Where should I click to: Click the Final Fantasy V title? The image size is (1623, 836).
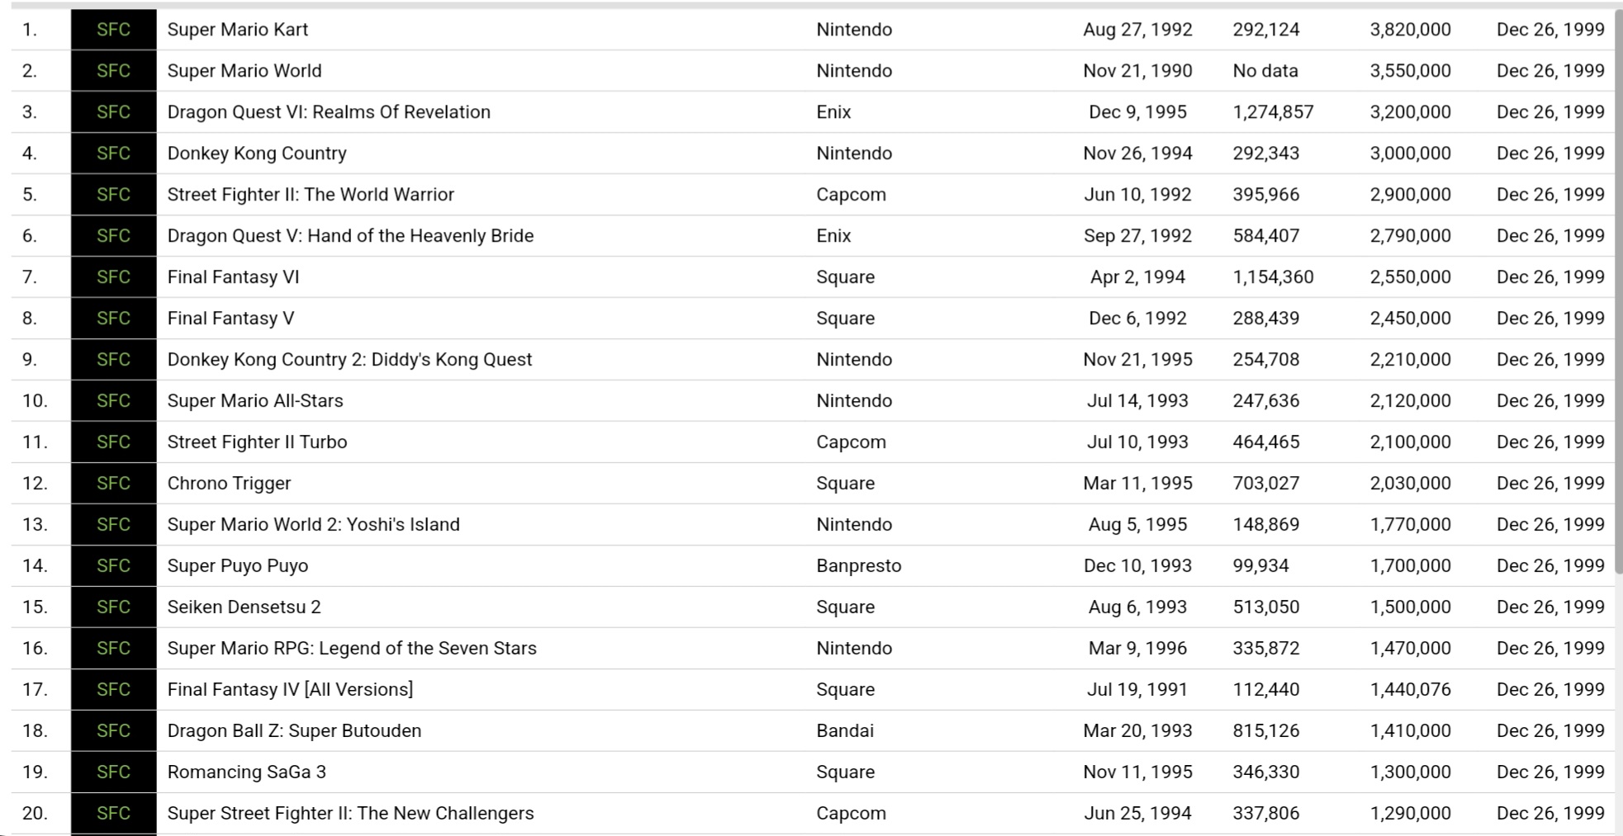click(230, 319)
